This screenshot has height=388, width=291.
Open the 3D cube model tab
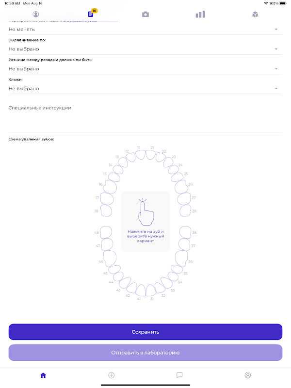coord(255,15)
